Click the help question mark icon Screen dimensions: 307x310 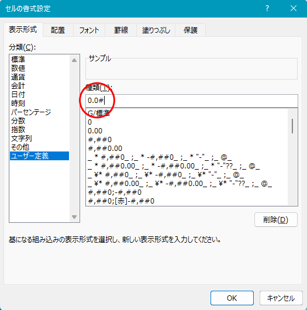(x=267, y=9)
